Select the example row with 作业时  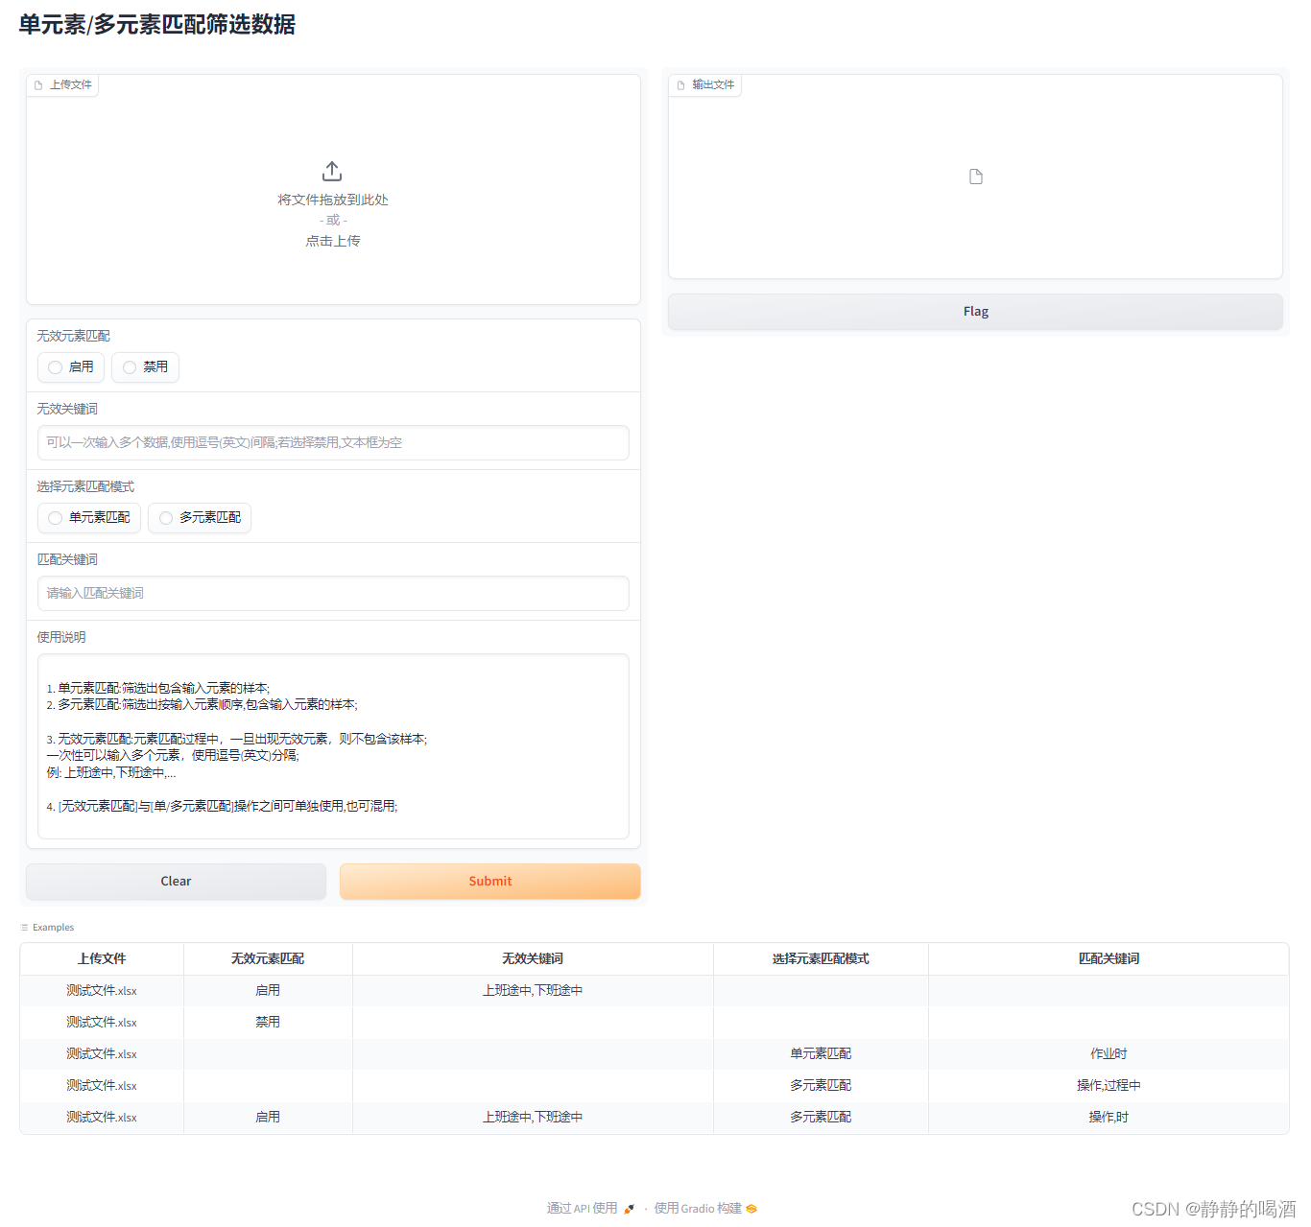(x=655, y=1054)
